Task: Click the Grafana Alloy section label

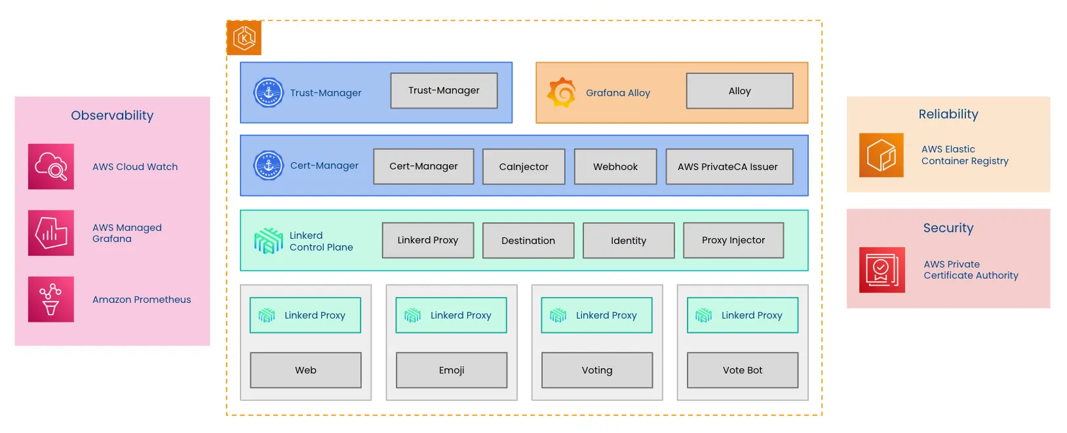Action: (618, 93)
